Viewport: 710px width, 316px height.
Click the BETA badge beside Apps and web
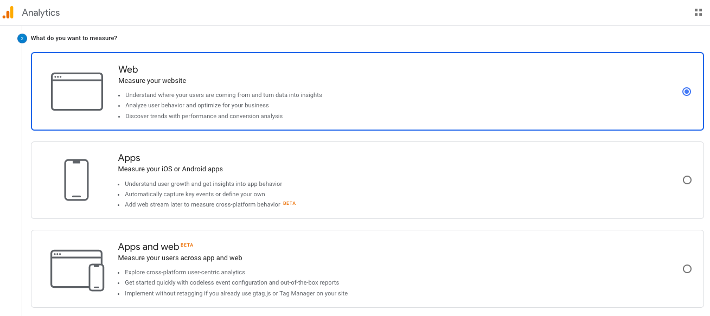coord(187,245)
